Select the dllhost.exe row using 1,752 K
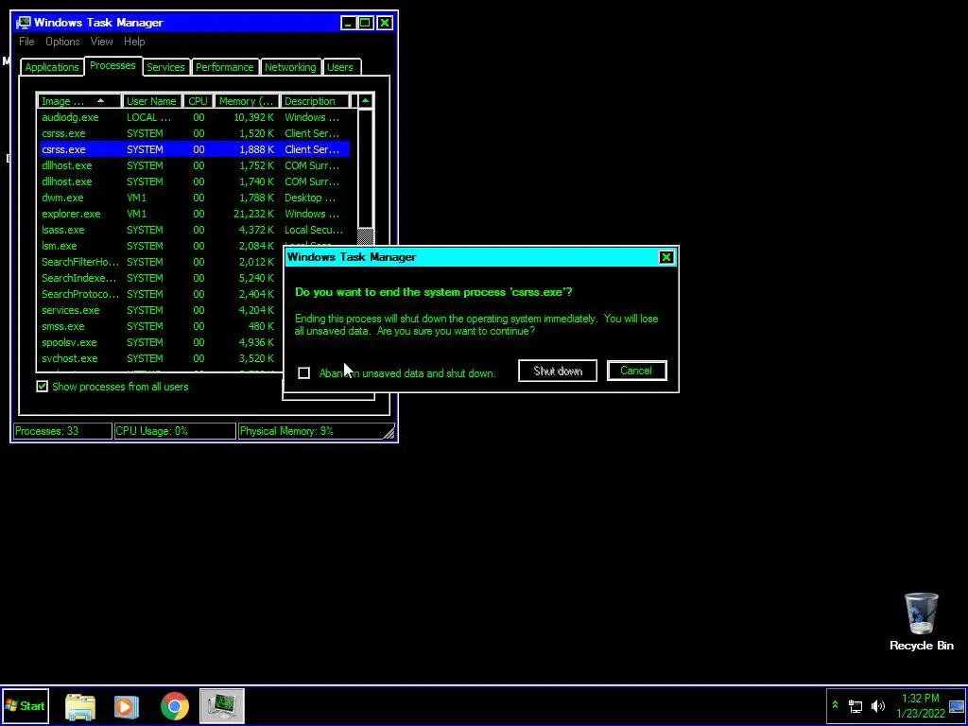This screenshot has height=726, width=968. [x=195, y=165]
